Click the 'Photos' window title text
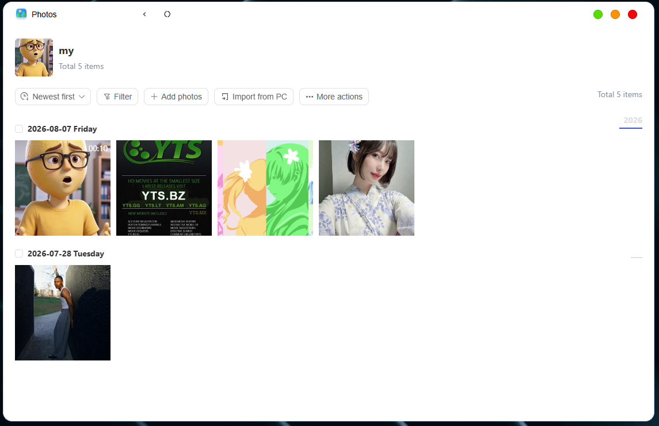Image resolution: width=659 pixels, height=426 pixels. [44, 14]
